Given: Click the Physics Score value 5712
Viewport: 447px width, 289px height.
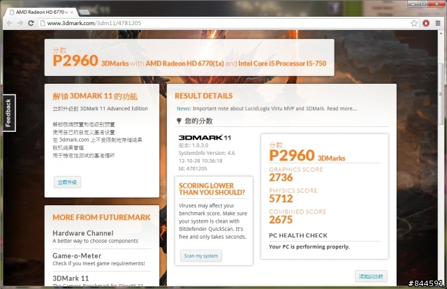Looking at the screenshot, I should (281, 198).
